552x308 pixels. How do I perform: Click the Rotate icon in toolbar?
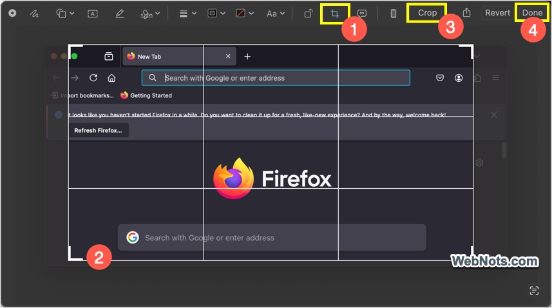point(309,14)
